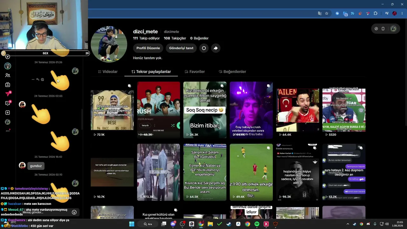
Task: Open the video with 64.4K views
Action: click(x=298, y=110)
